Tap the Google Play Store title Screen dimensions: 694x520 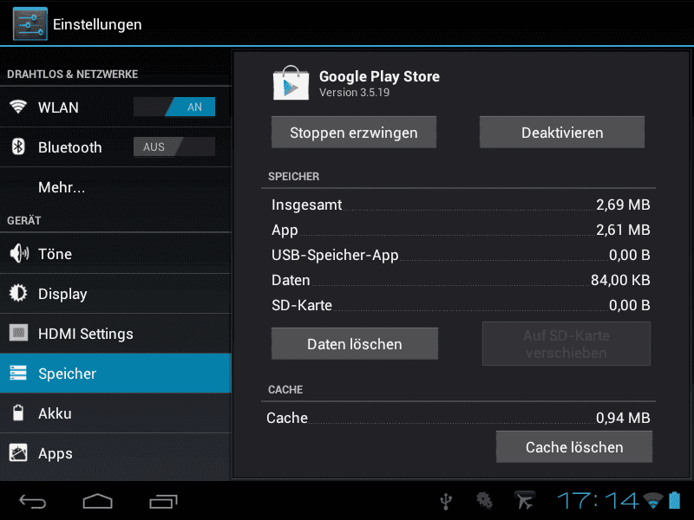[x=379, y=76]
